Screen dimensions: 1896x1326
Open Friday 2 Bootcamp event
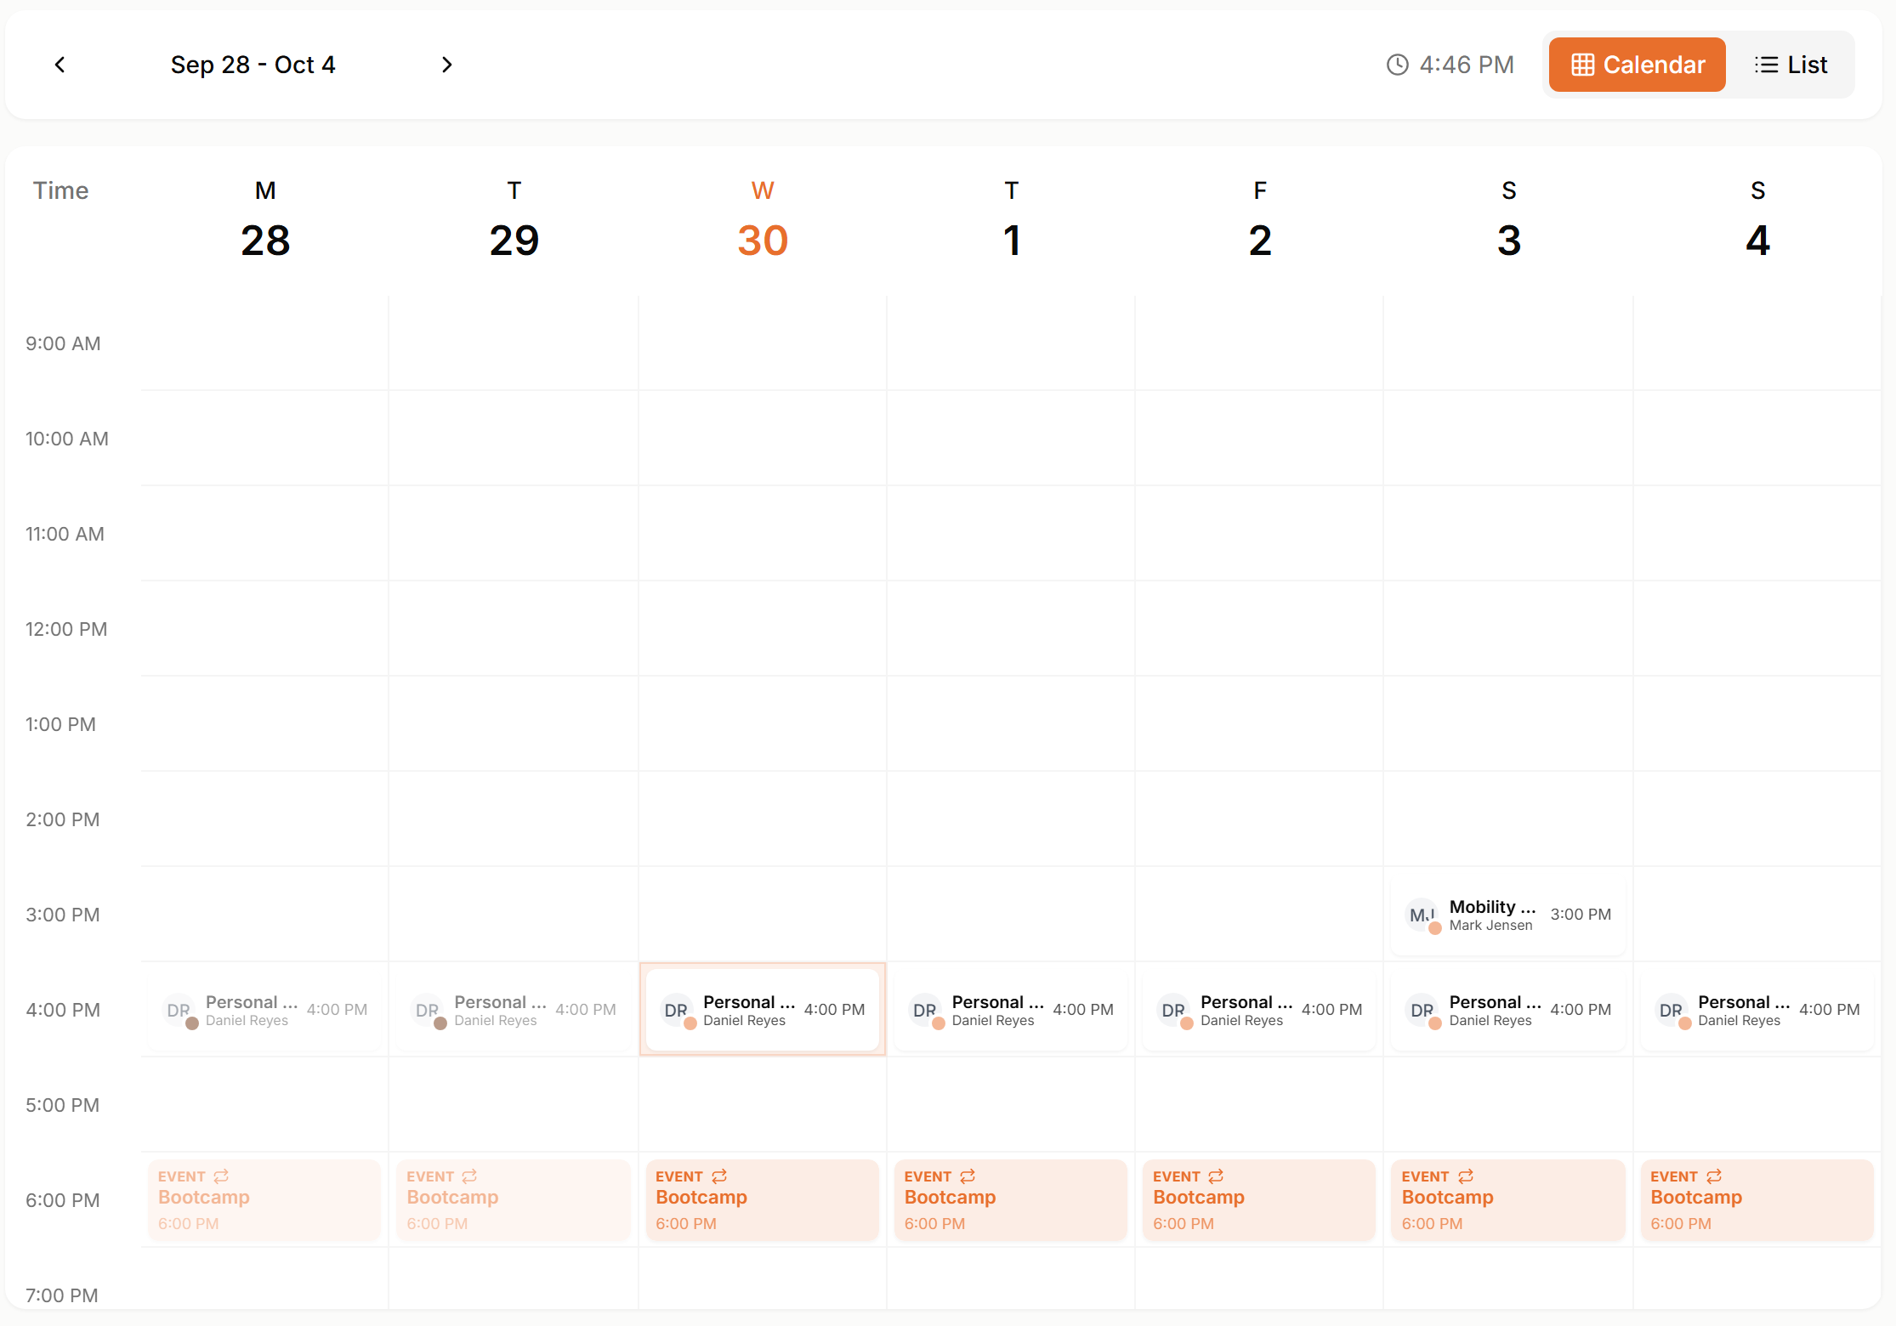coord(1260,1200)
